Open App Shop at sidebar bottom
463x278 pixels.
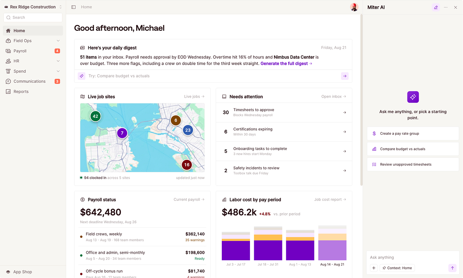pyautogui.click(x=33, y=272)
